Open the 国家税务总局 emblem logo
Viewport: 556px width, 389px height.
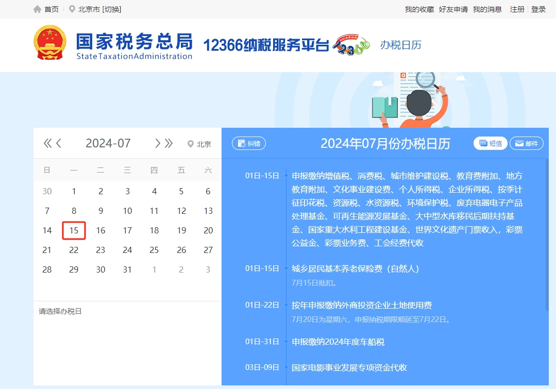pyautogui.click(x=50, y=42)
